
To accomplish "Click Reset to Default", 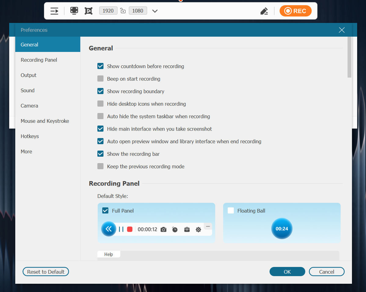I will tap(46, 272).
